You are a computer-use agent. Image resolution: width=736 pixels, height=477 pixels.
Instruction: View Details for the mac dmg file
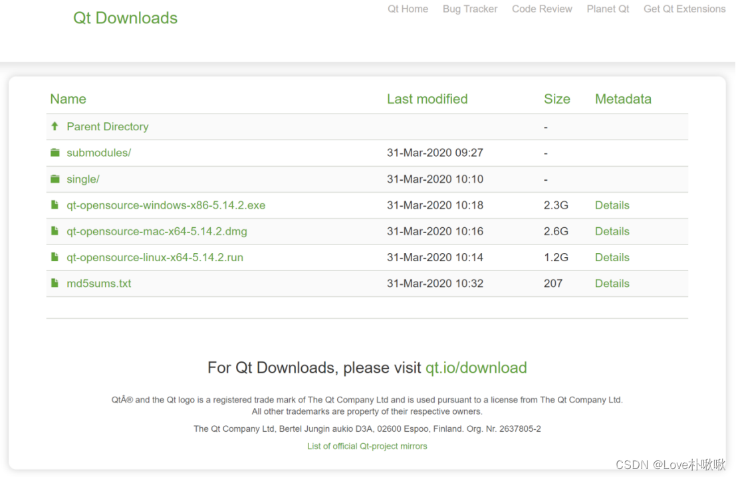point(612,231)
